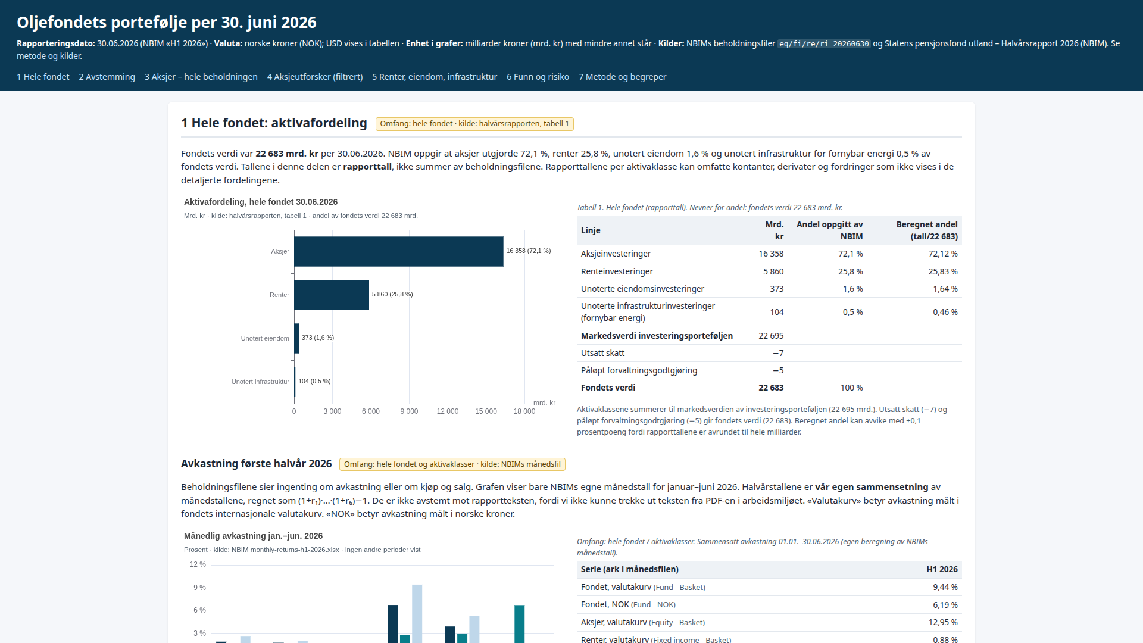
Task: Click the 'H1 2026' column header
Action: 942,569
